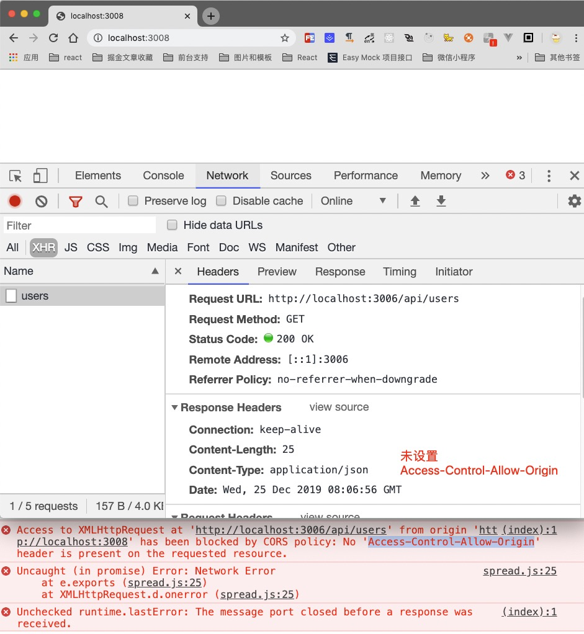Open the Chrome three-dot menu
Image resolution: width=584 pixels, height=634 pixels.
(576, 38)
